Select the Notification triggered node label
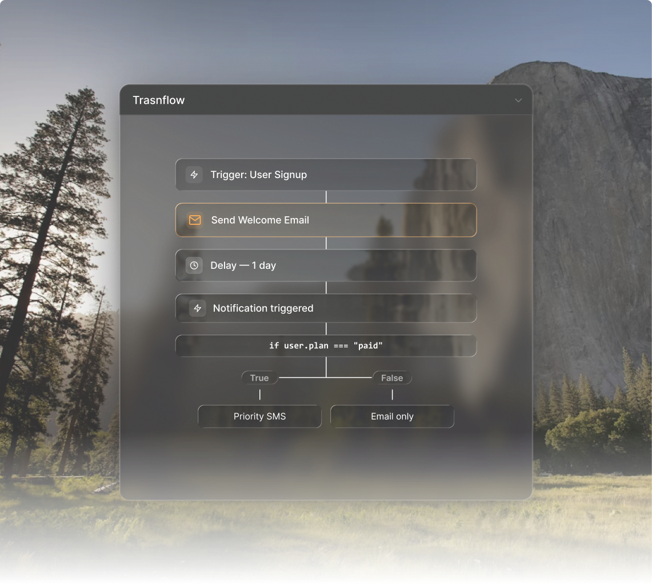The image size is (652, 585). (x=263, y=308)
